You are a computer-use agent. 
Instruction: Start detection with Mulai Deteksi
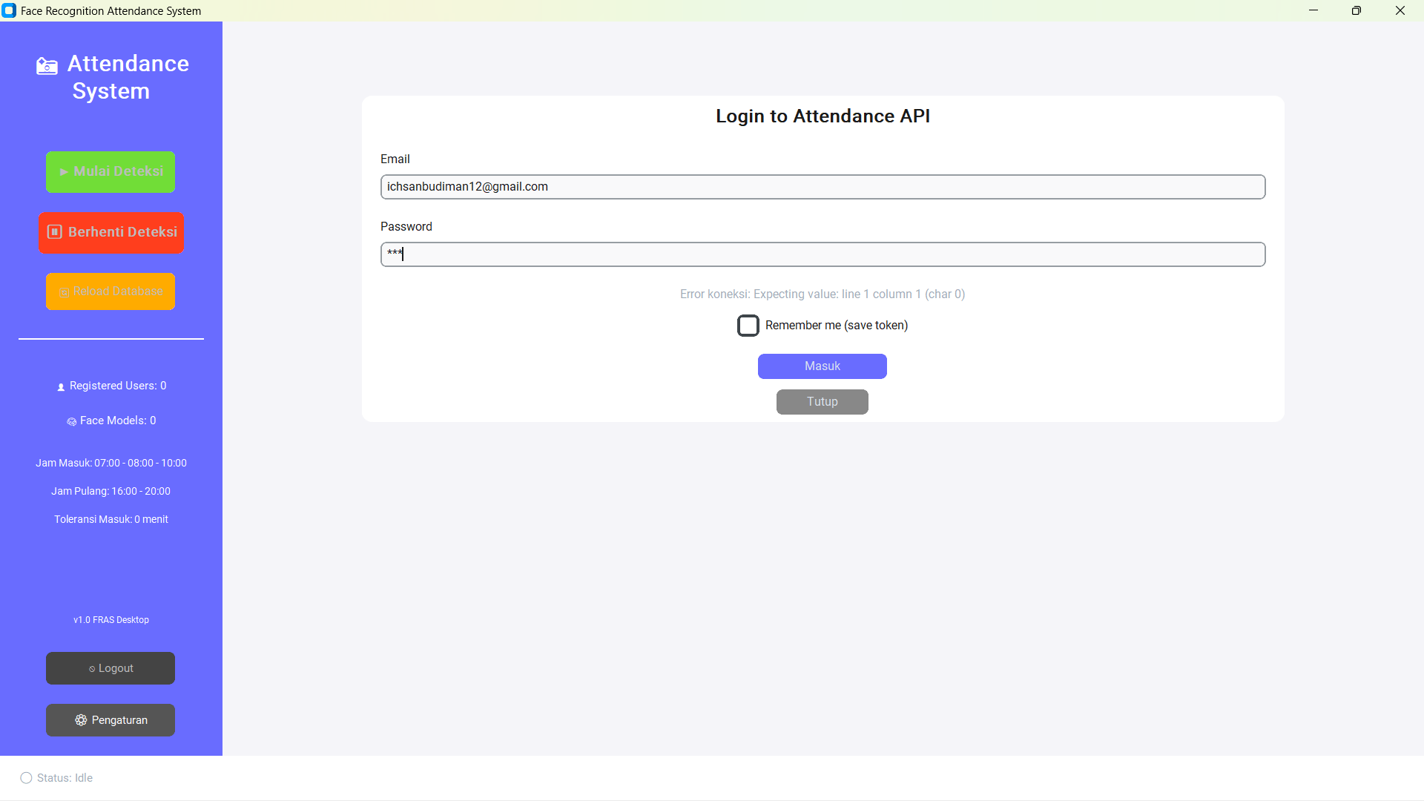111,172
